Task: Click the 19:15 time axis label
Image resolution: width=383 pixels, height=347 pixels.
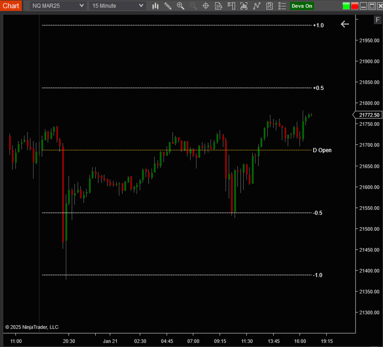Action: (327, 341)
